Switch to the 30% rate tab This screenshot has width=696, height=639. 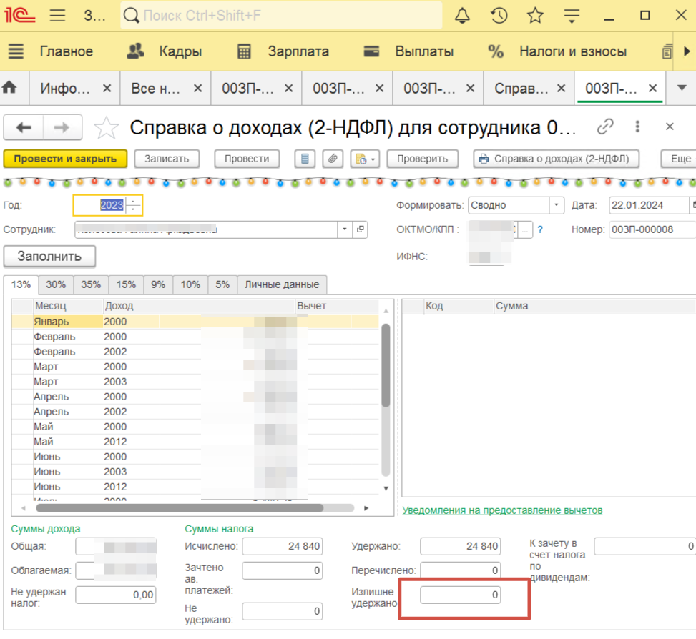[x=56, y=284]
